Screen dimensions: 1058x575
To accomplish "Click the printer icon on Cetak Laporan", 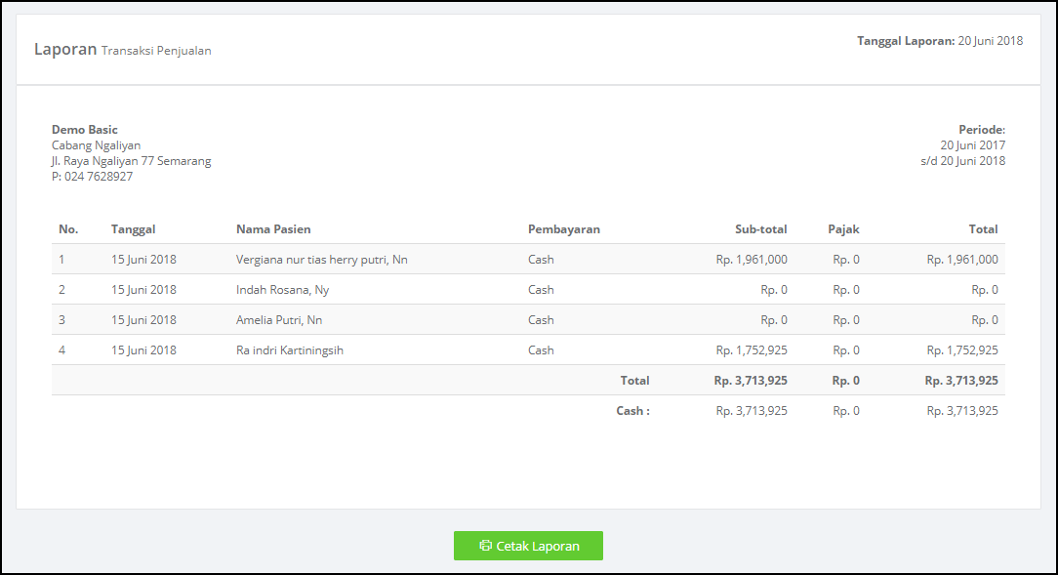I will click(485, 546).
